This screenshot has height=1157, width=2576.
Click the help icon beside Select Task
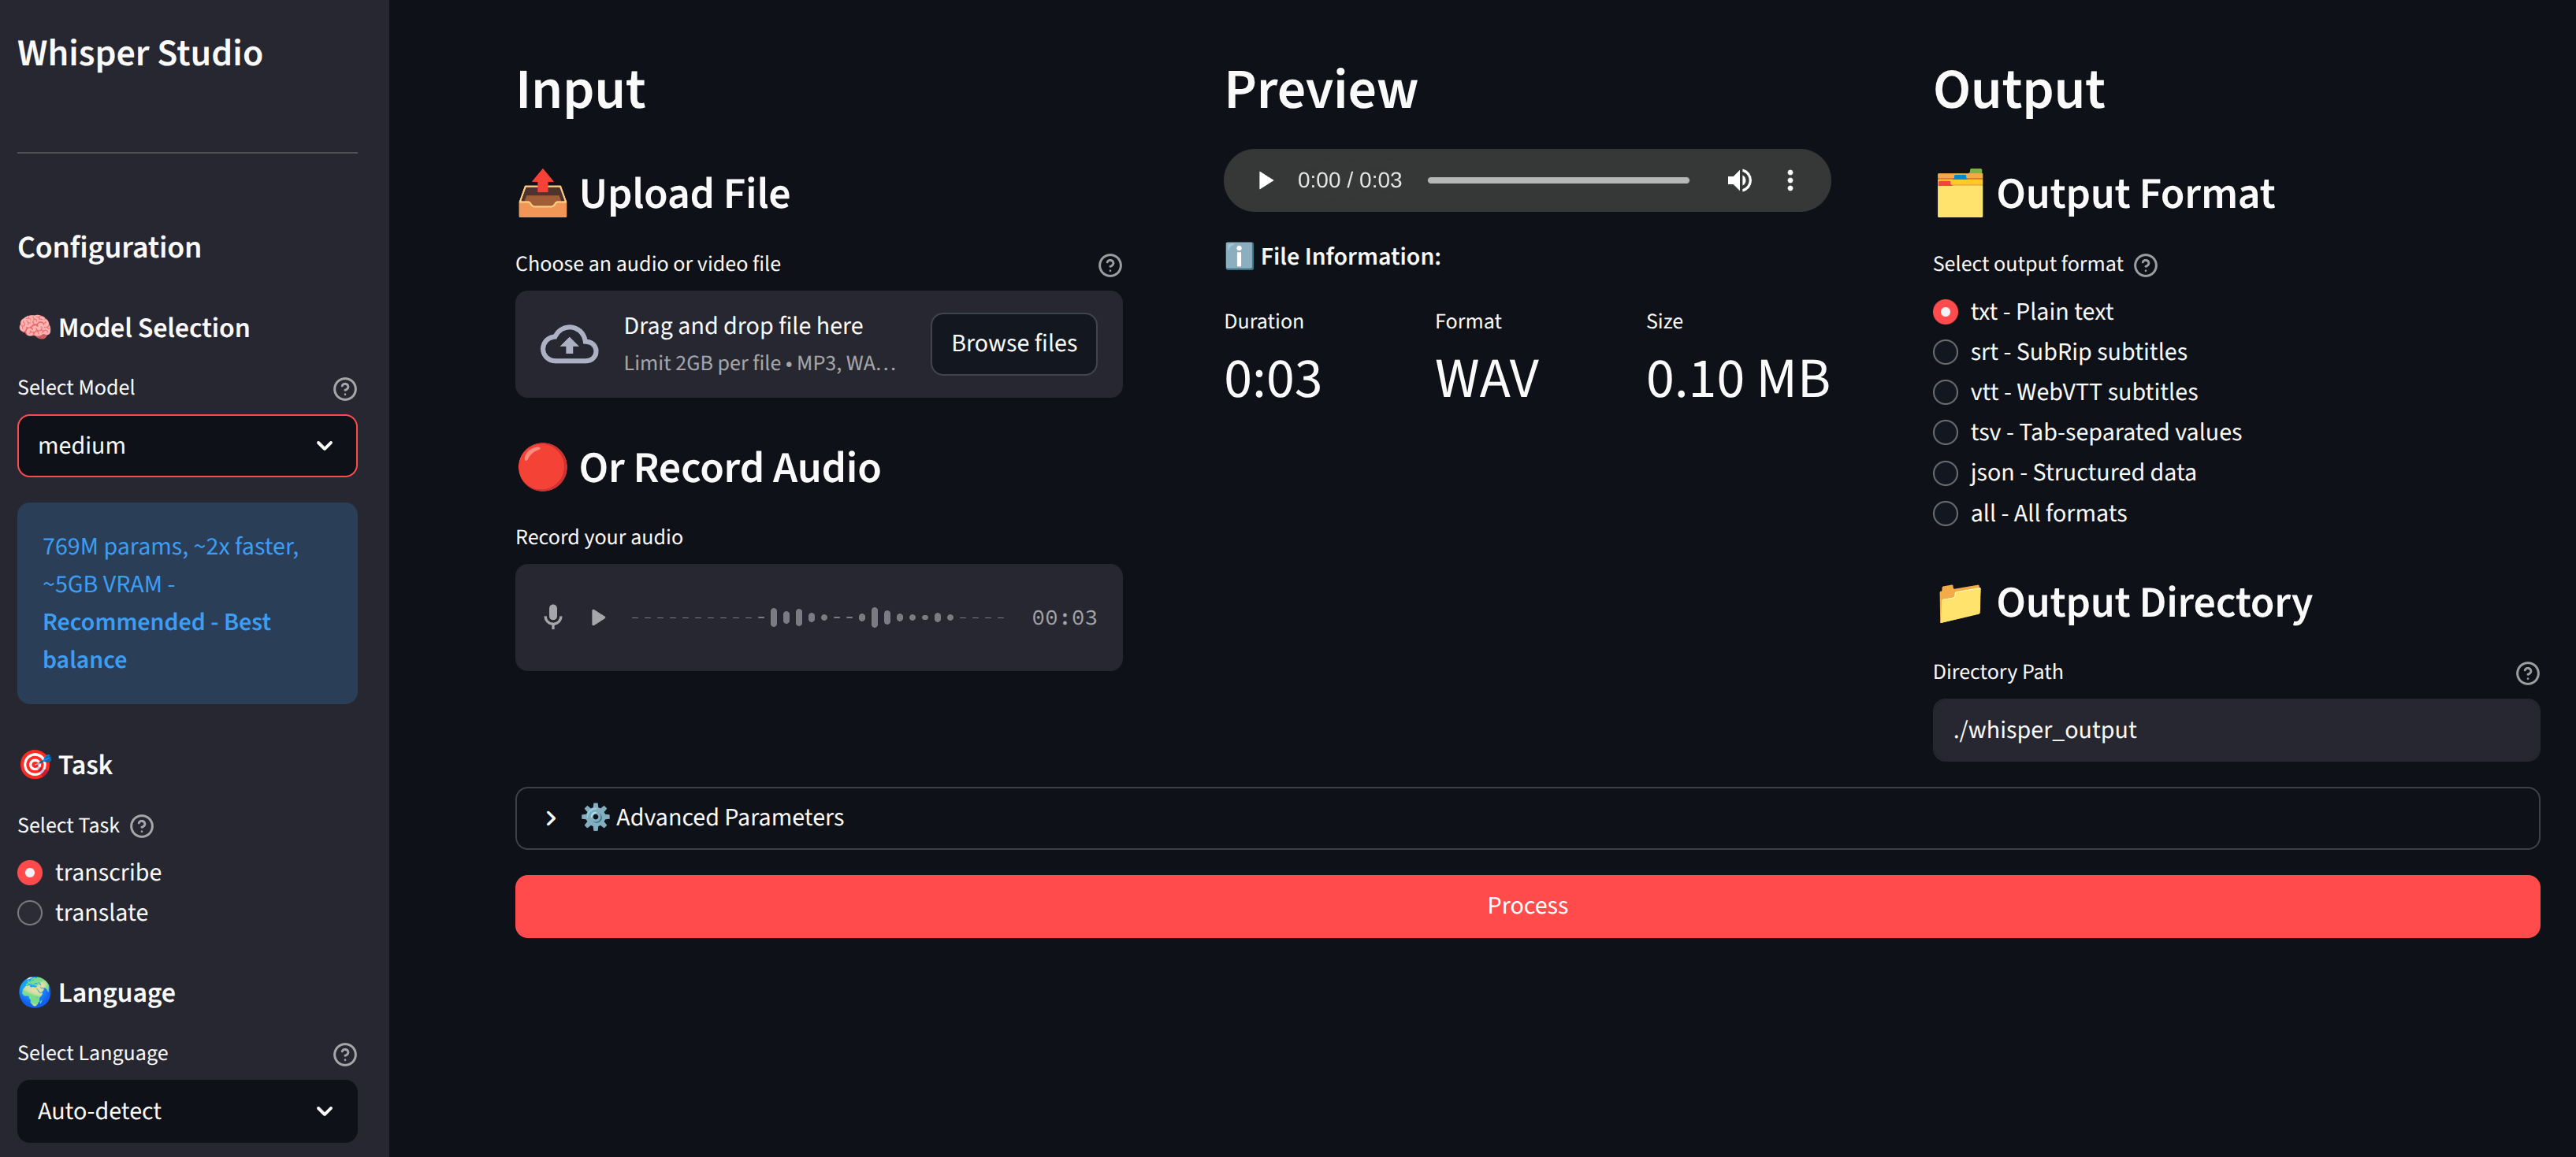[x=142, y=826]
